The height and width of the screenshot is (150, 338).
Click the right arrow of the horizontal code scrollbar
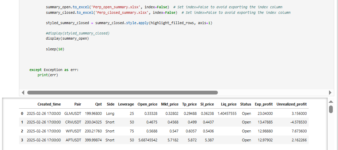point(330,92)
